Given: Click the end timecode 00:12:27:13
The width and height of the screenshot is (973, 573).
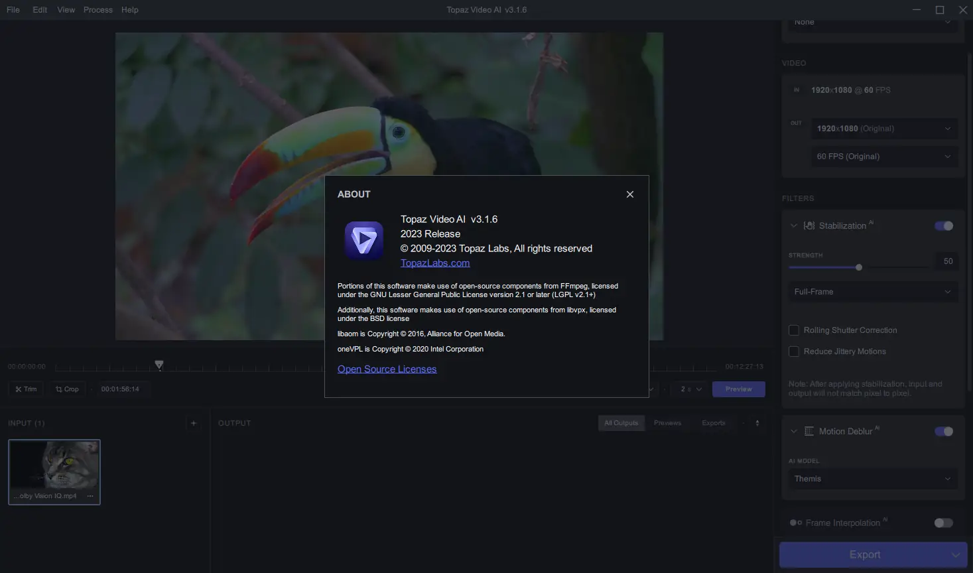Looking at the screenshot, I should click(x=744, y=367).
